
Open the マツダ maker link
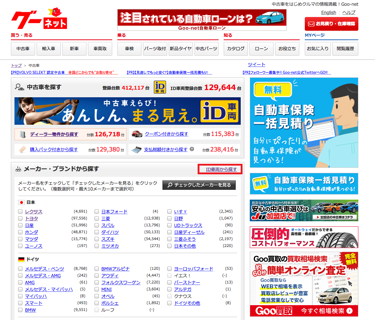click(31, 239)
